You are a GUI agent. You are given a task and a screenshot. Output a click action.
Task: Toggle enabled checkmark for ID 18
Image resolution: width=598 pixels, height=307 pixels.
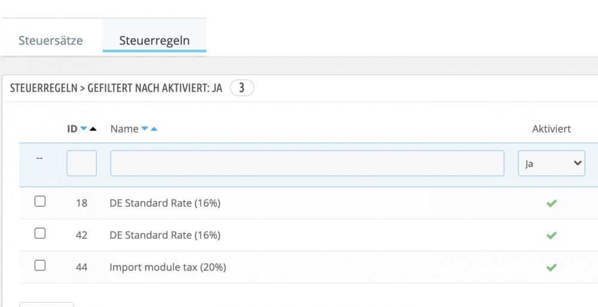[x=551, y=203]
